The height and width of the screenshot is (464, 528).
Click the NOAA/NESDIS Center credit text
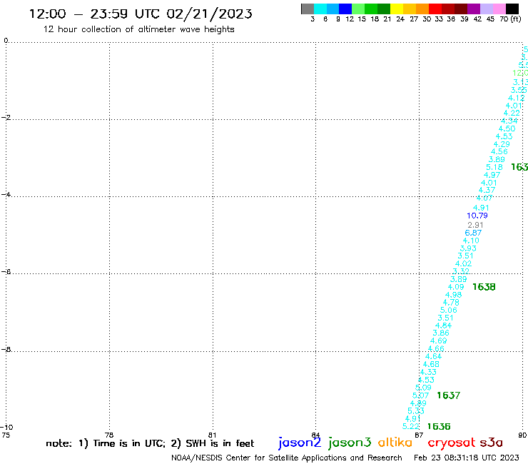(x=287, y=458)
